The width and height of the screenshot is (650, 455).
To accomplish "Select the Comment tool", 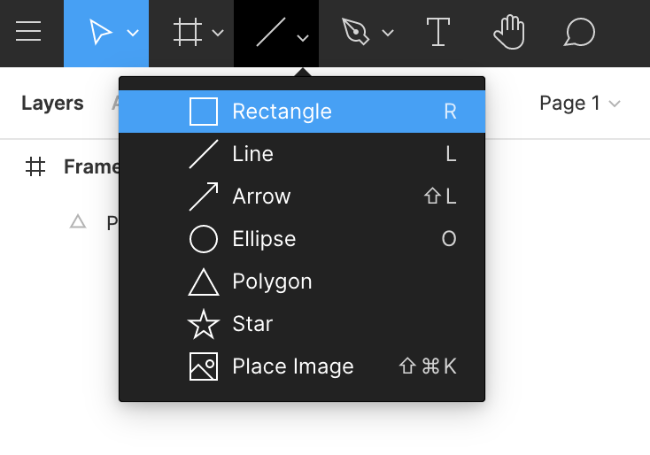I will click(578, 33).
